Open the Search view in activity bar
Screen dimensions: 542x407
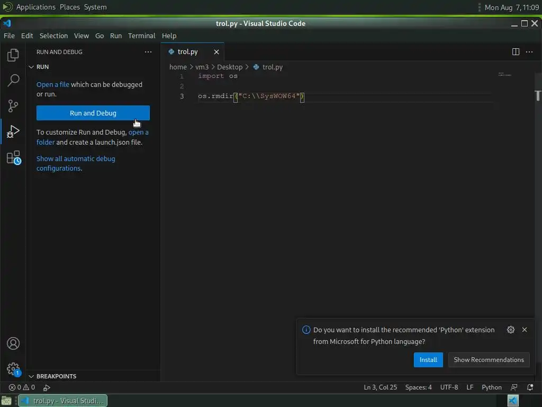click(13, 81)
